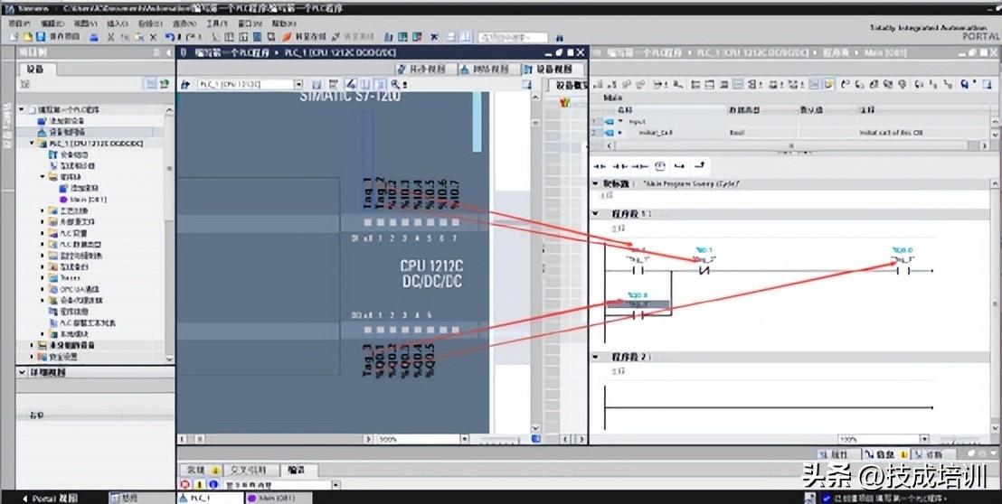Image resolution: width=1002 pixels, height=504 pixels.
Task: Click the binoculars search icon in toolbar
Action: 560,38
